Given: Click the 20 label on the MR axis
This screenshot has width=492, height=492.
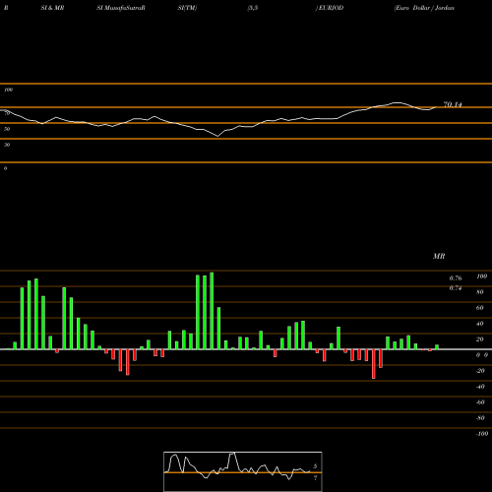Looking at the screenshot, I should tap(480, 339).
